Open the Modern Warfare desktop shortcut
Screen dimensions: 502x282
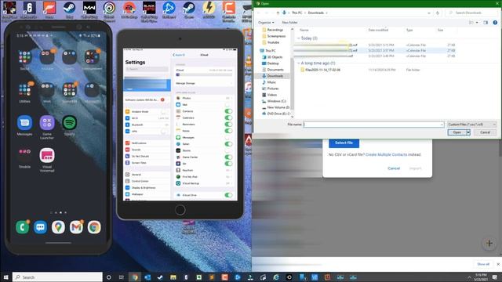tap(89, 8)
